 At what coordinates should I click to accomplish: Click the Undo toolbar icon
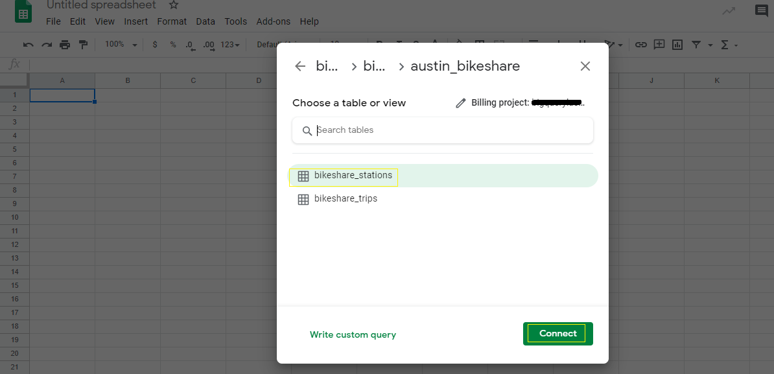[x=28, y=45]
